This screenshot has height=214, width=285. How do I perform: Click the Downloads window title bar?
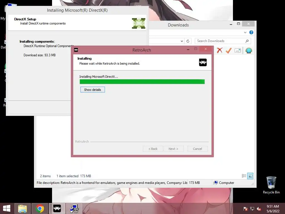[178, 25]
